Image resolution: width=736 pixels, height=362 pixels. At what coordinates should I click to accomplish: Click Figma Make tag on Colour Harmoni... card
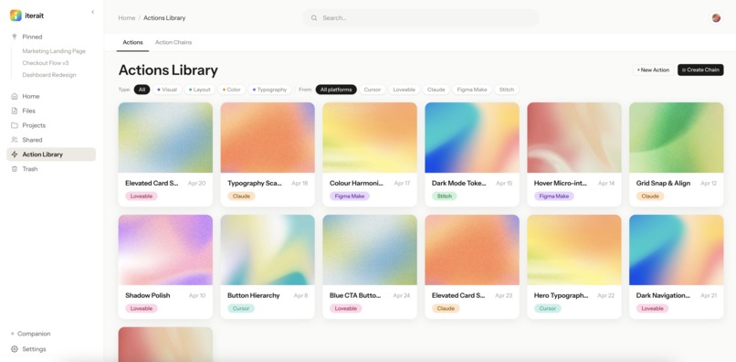[x=350, y=196]
